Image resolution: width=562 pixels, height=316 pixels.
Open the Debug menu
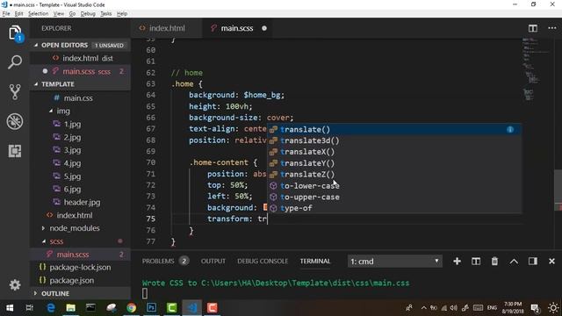tap(88, 14)
